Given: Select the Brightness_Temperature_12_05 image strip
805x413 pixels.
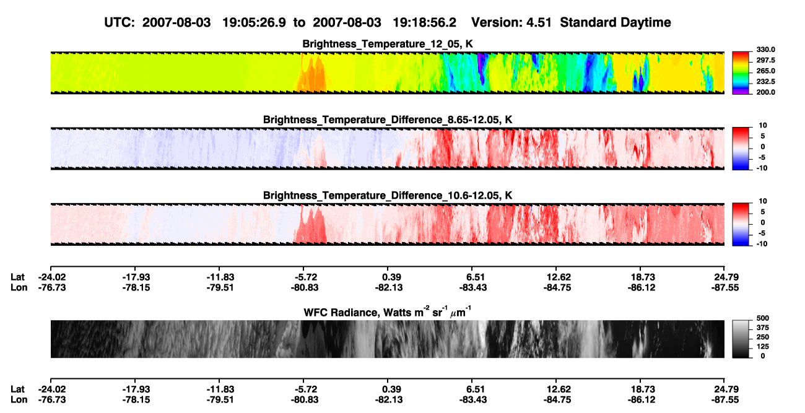Looking at the screenshot, I should (387, 72).
